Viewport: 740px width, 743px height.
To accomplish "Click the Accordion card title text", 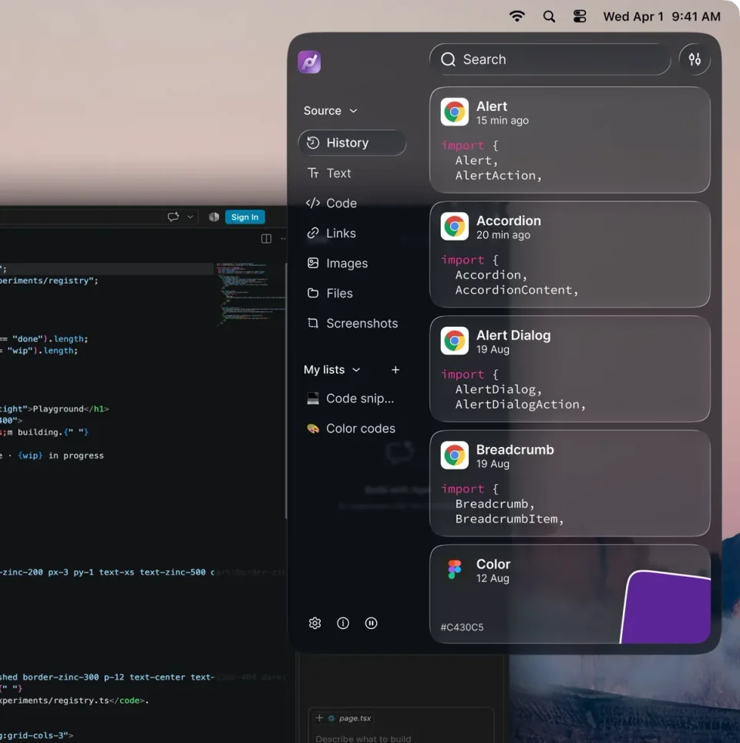I will (x=508, y=220).
